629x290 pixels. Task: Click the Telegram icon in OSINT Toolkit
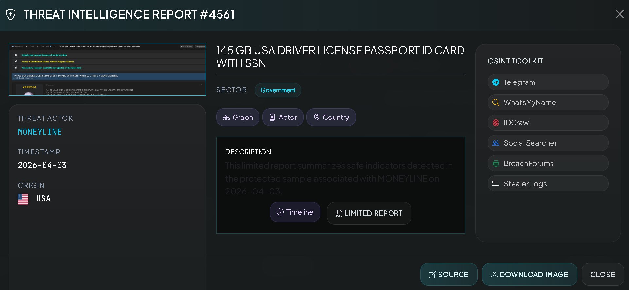click(496, 82)
